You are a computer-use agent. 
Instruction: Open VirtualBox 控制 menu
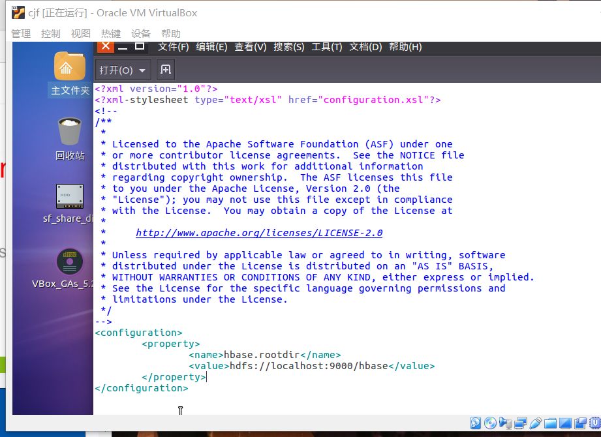51,34
